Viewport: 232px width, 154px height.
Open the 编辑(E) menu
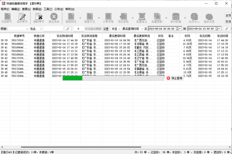(x=16, y=9)
